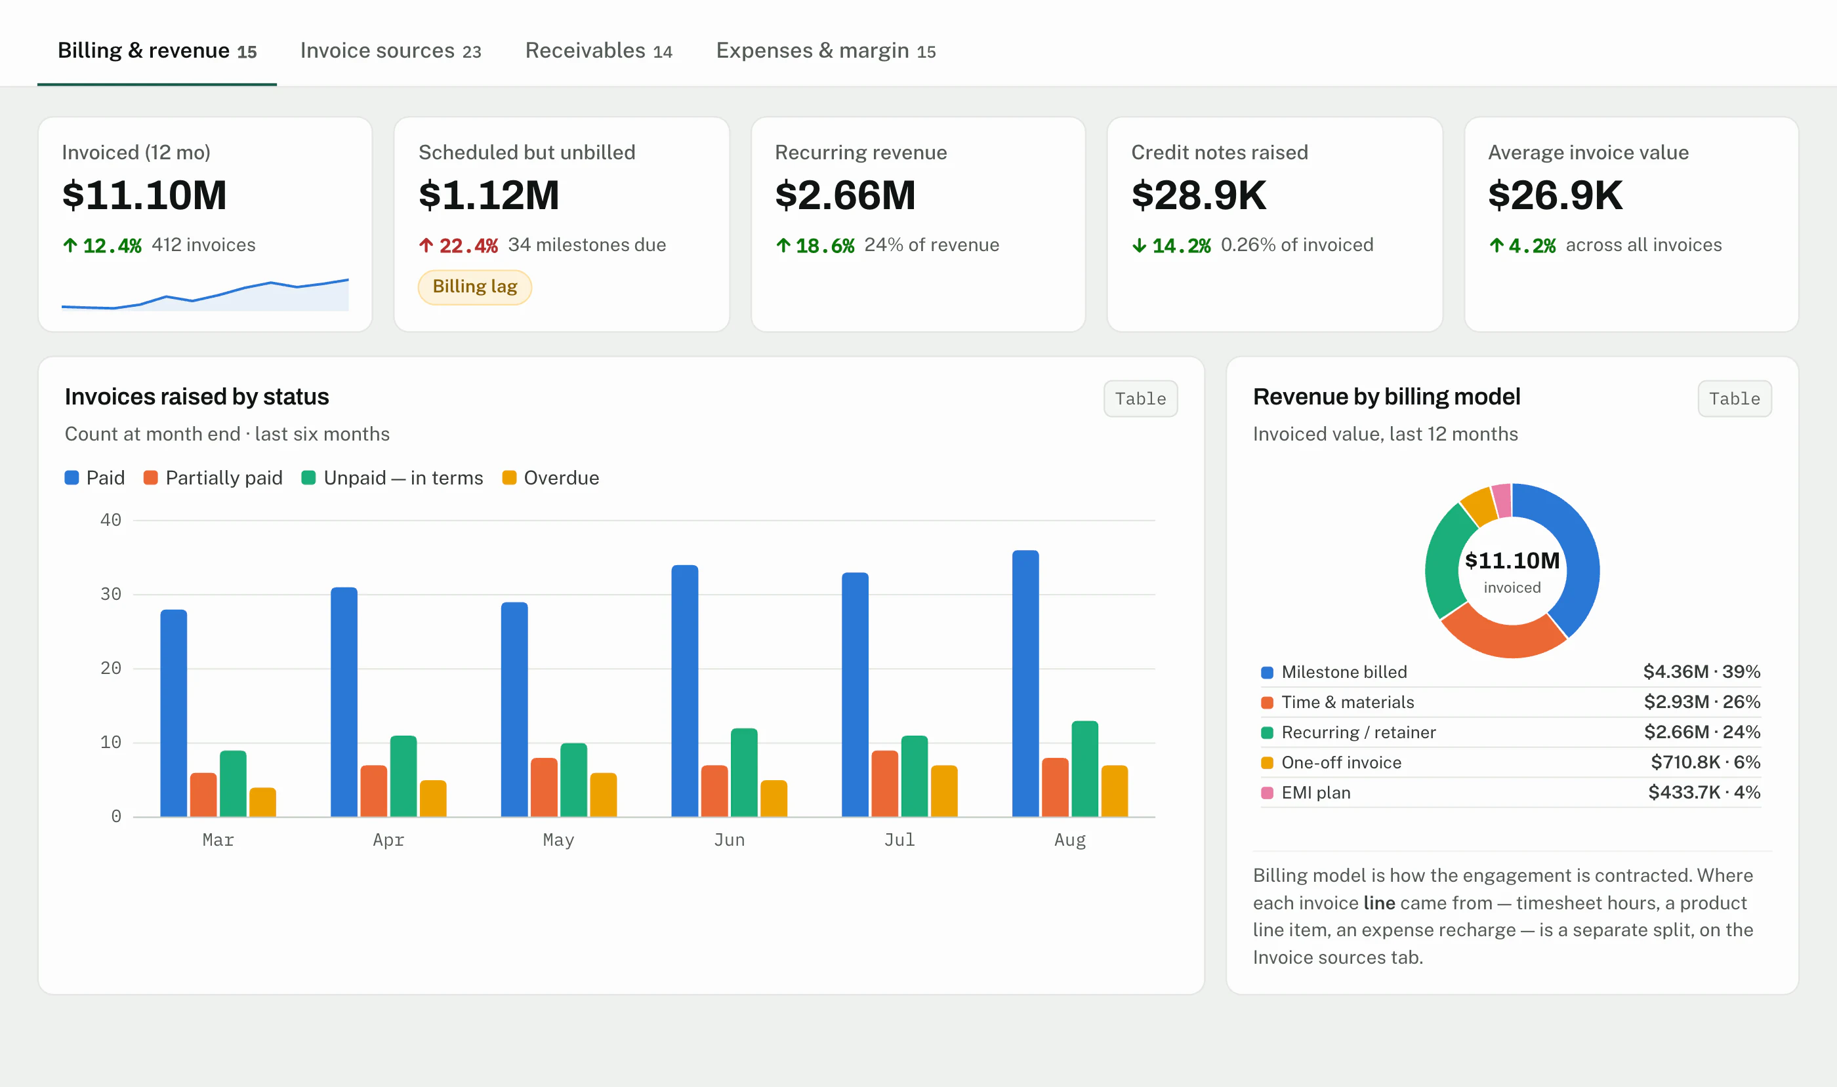This screenshot has height=1087, width=1837.
Task: Click the Billing lag badge
Action: coord(475,287)
